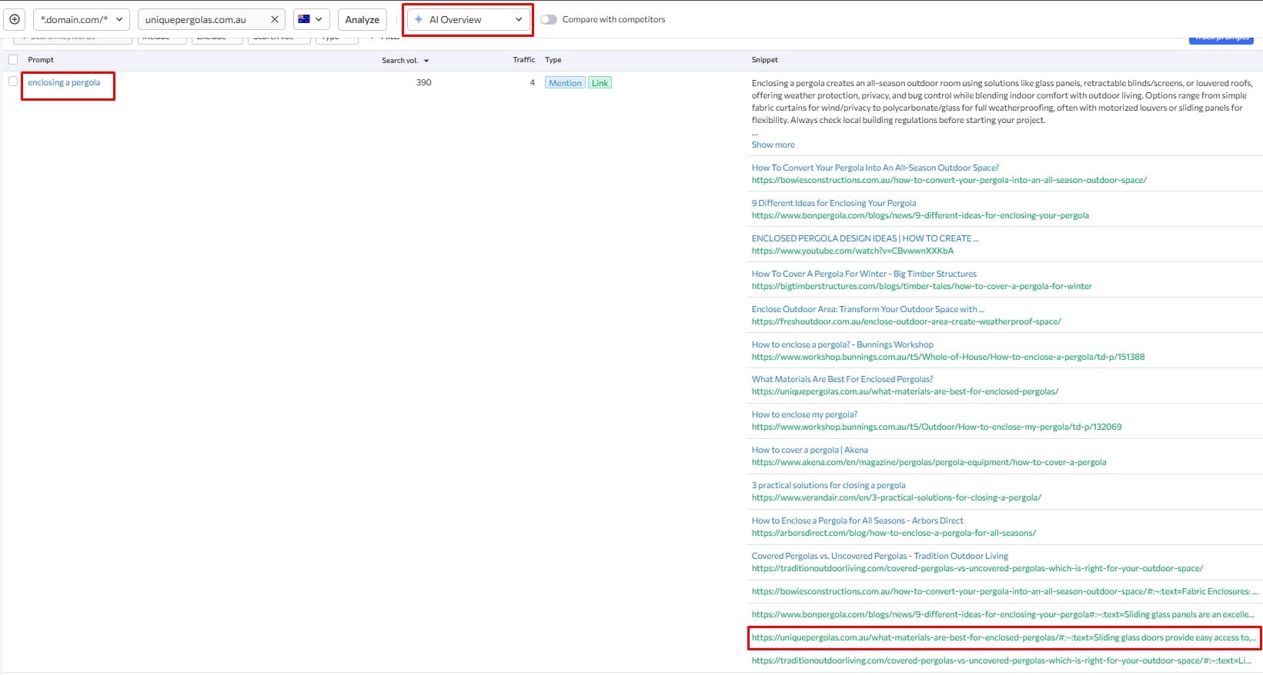Click the Link type tag
Viewport: 1263px width, 675px height.
tap(600, 83)
